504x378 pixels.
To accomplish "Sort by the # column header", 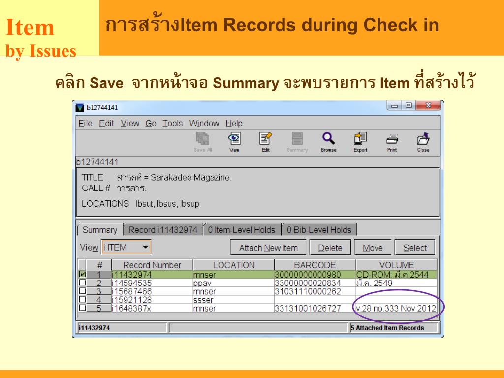I will tap(99, 265).
